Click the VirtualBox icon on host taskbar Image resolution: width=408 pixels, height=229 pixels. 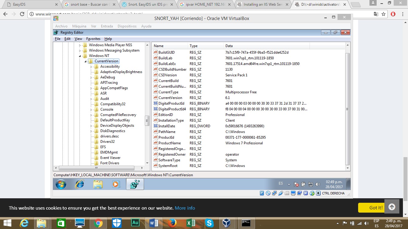tap(226, 223)
